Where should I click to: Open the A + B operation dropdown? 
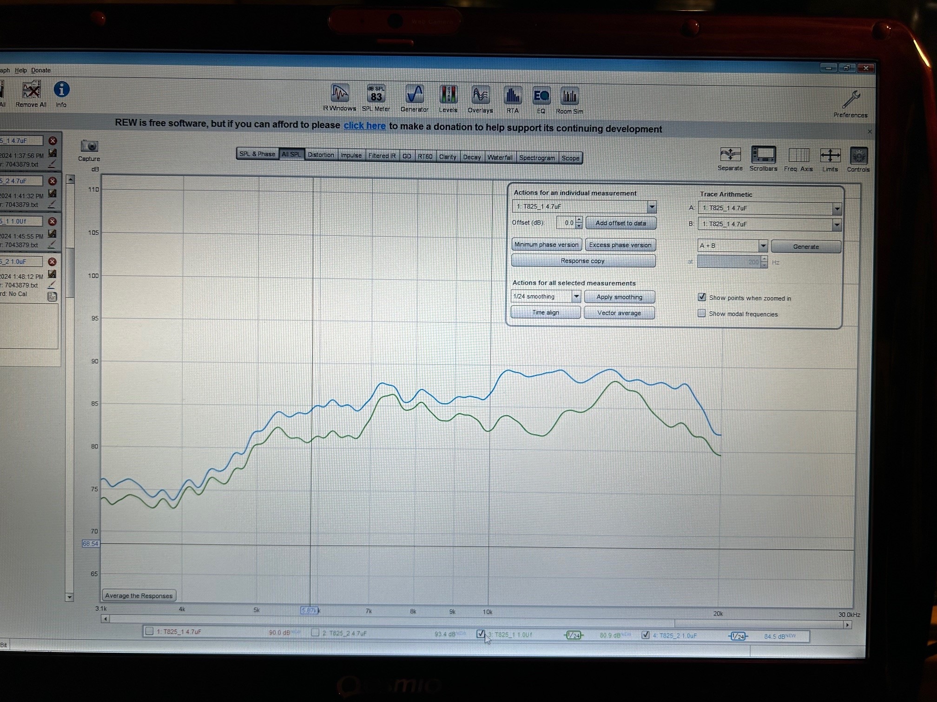coord(763,246)
